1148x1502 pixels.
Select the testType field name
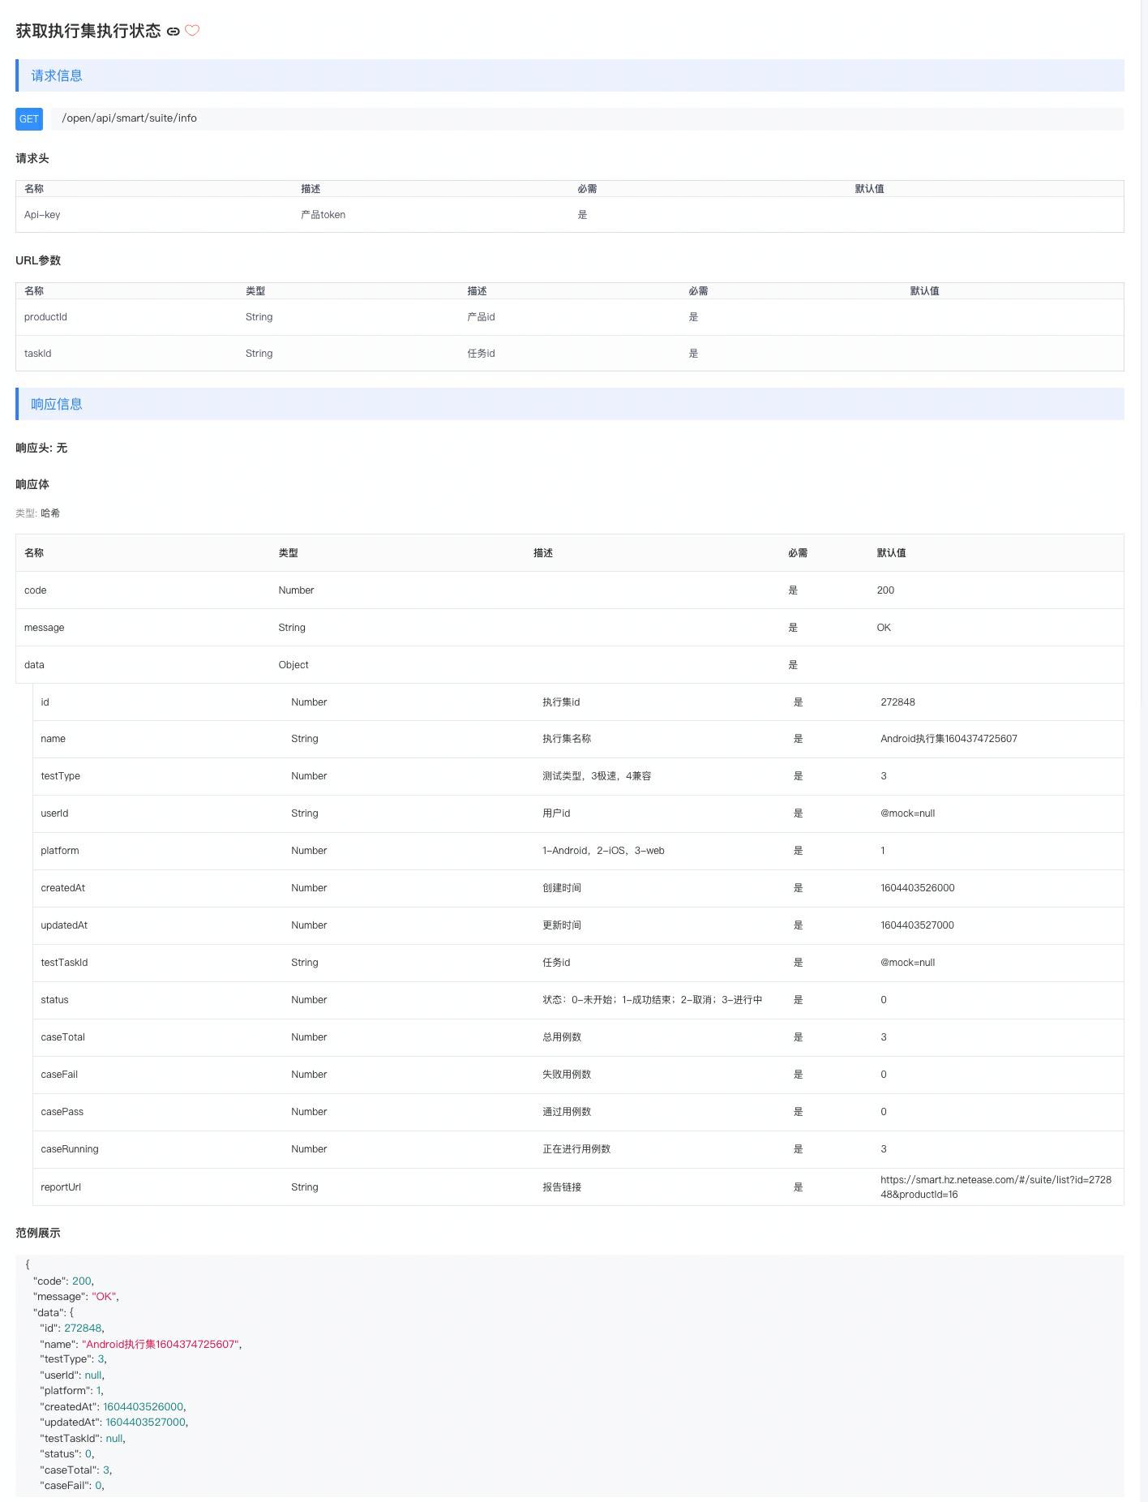tap(60, 776)
